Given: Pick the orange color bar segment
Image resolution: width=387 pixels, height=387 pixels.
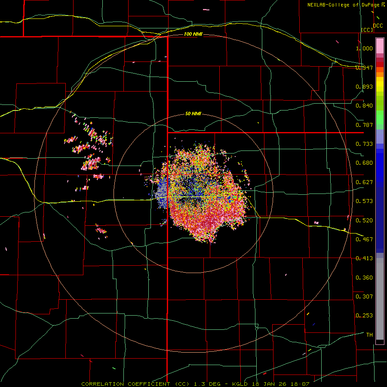Looking at the screenshot, I should coord(380,74).
